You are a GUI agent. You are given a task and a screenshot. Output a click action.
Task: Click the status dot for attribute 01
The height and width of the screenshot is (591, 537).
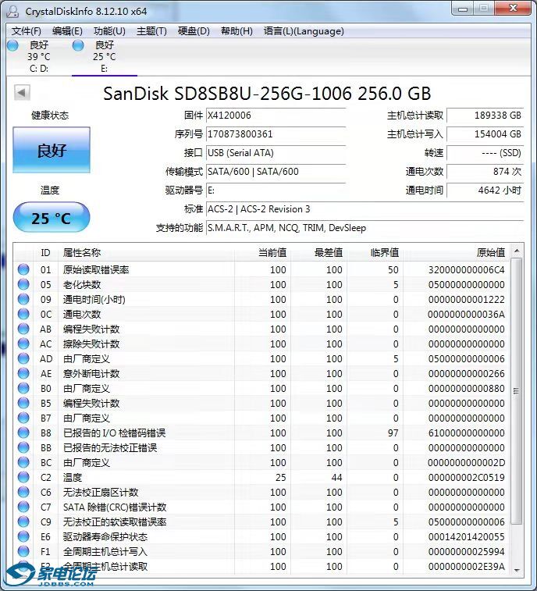23,269
